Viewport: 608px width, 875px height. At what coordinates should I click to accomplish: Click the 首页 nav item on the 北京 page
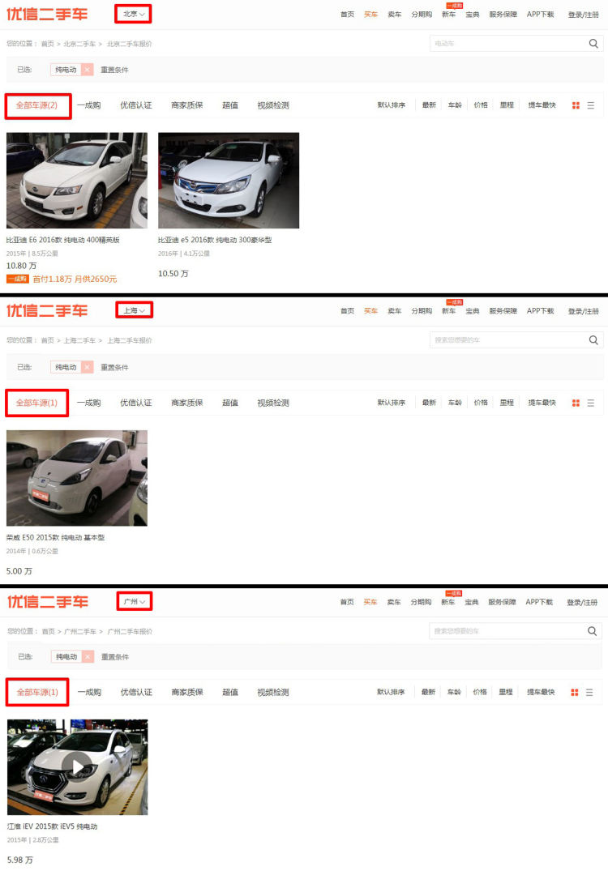(347, 15)
